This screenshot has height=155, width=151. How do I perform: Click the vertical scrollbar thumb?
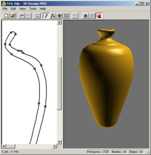point(59,83)
